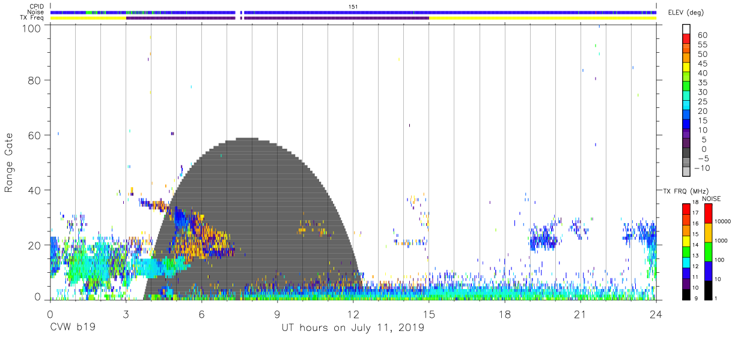Click the 'ELEV (deg)' colorbar title
The height and width of the screenshot is (340, 738).
click(687, 13)
